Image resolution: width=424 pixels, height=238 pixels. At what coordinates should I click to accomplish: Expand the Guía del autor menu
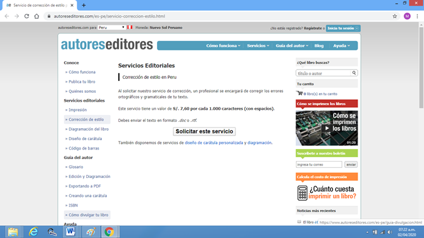[292, 45]
